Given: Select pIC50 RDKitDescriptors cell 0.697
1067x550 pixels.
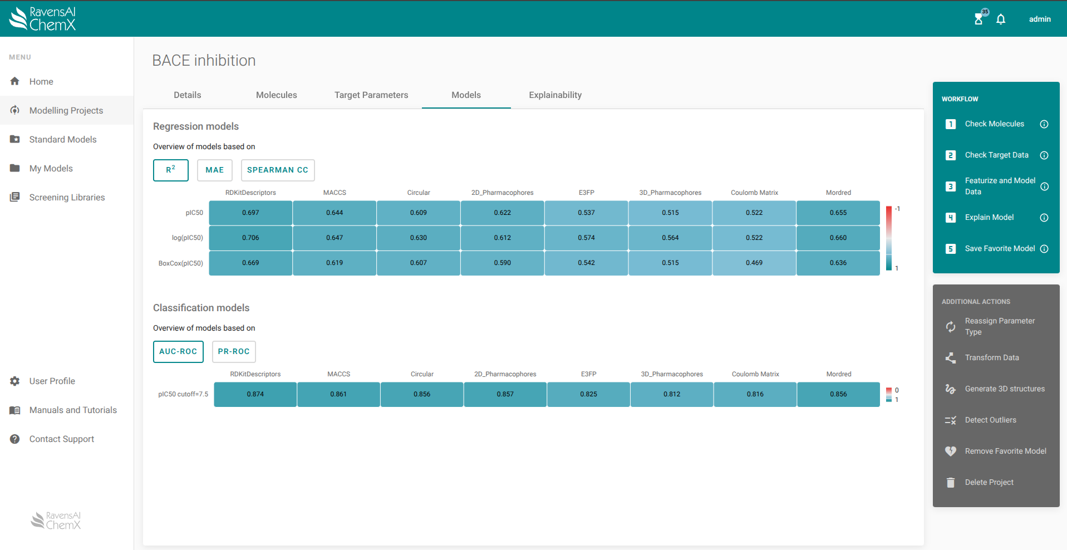Looking at the screenshot, I should (x=250, y=213).
